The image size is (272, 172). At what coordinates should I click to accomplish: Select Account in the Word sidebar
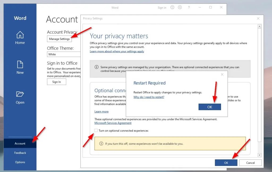pyautogui.click(x=20, y=143)
